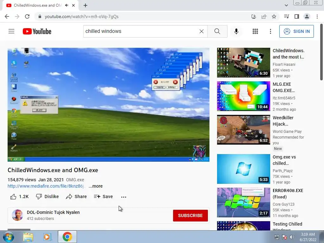324x243 pixels.
Task: Click the 412 subscribers text
Action: point(40,218)
